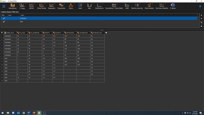Click the Mondaytexts cell showing 202
Image resolution: width=204 pixels, height=115 pixels.
point(70,58)
